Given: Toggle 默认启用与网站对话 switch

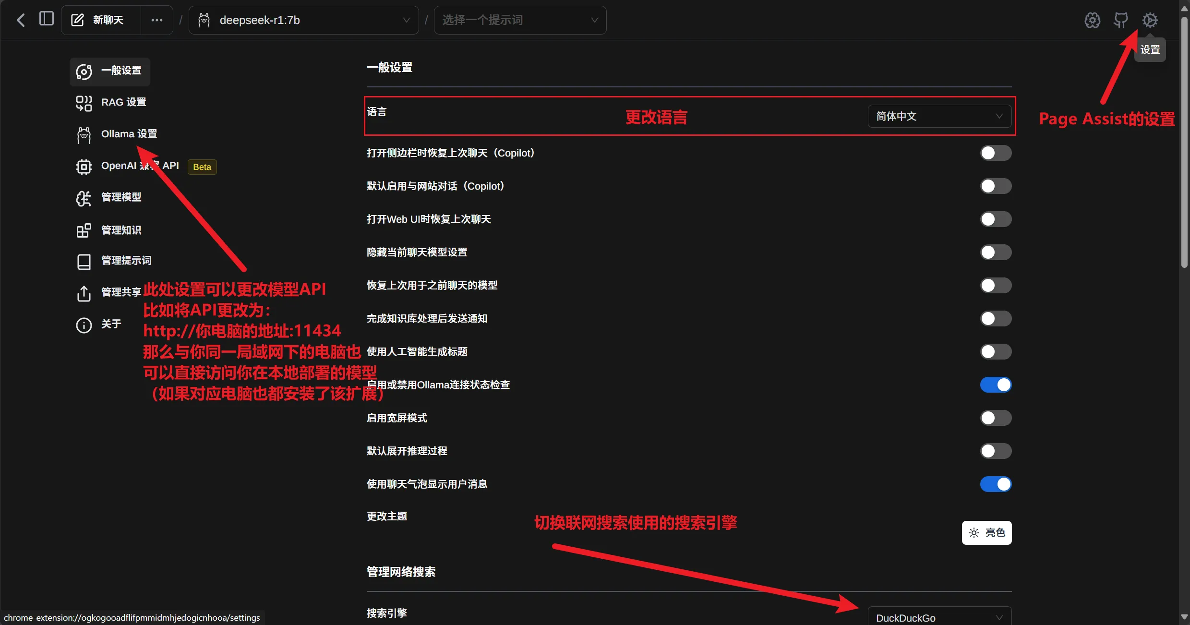Looking at the screenshot, I should tap(996, 186).
